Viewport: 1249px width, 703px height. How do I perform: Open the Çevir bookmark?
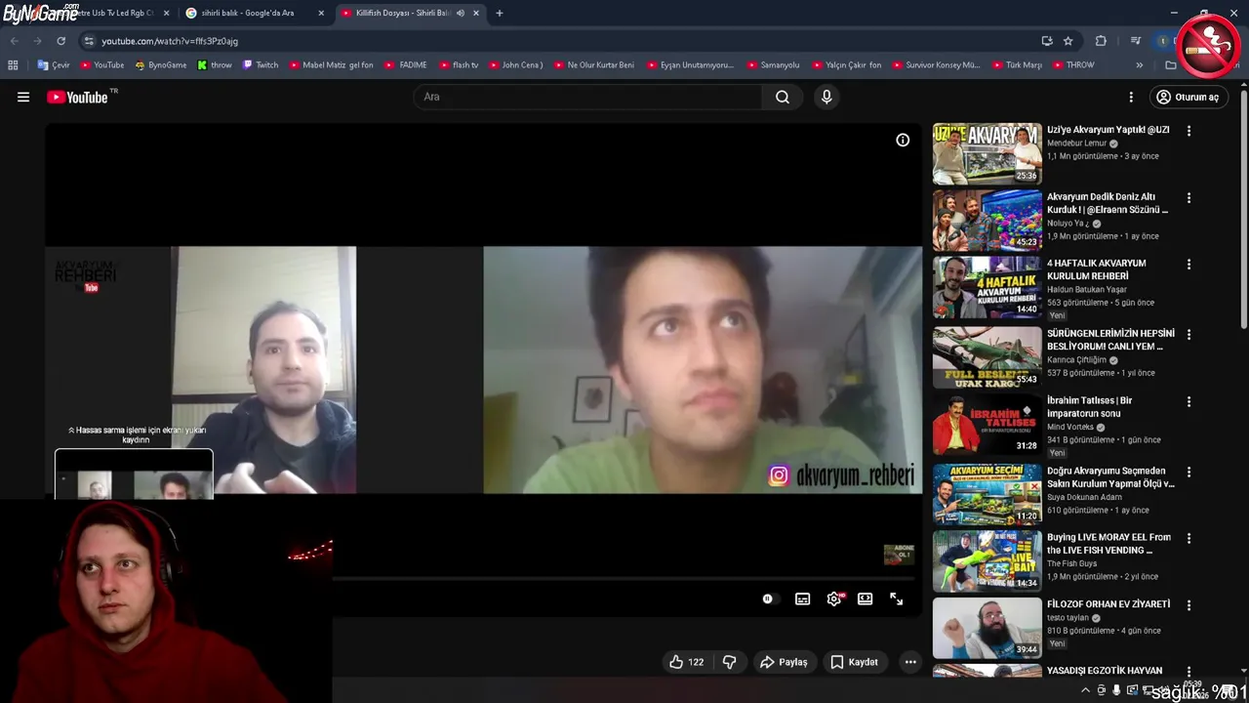(x=55, y=65)
